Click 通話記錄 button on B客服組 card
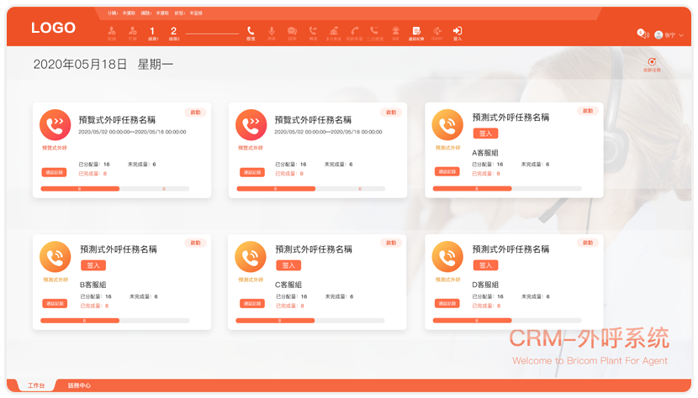 coord(55,304)
